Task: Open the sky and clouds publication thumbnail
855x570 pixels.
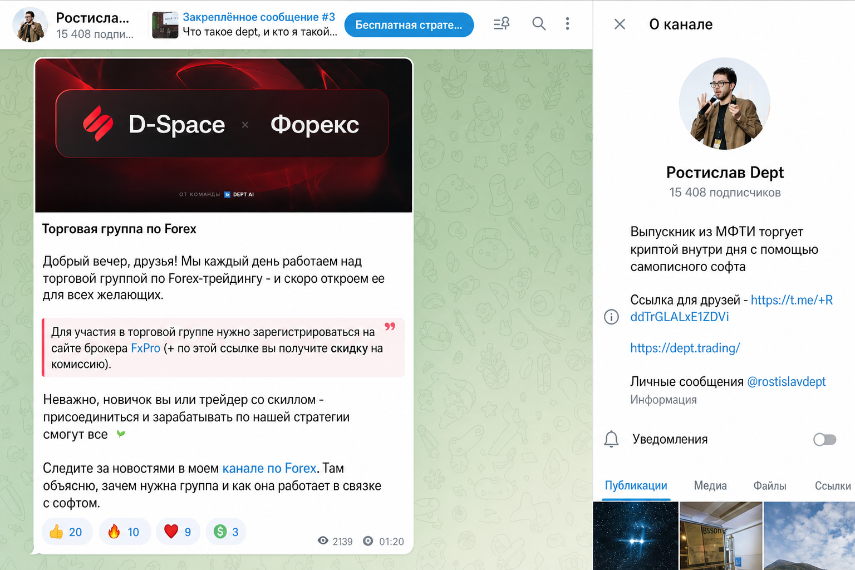Action: [x=809, y=535]
